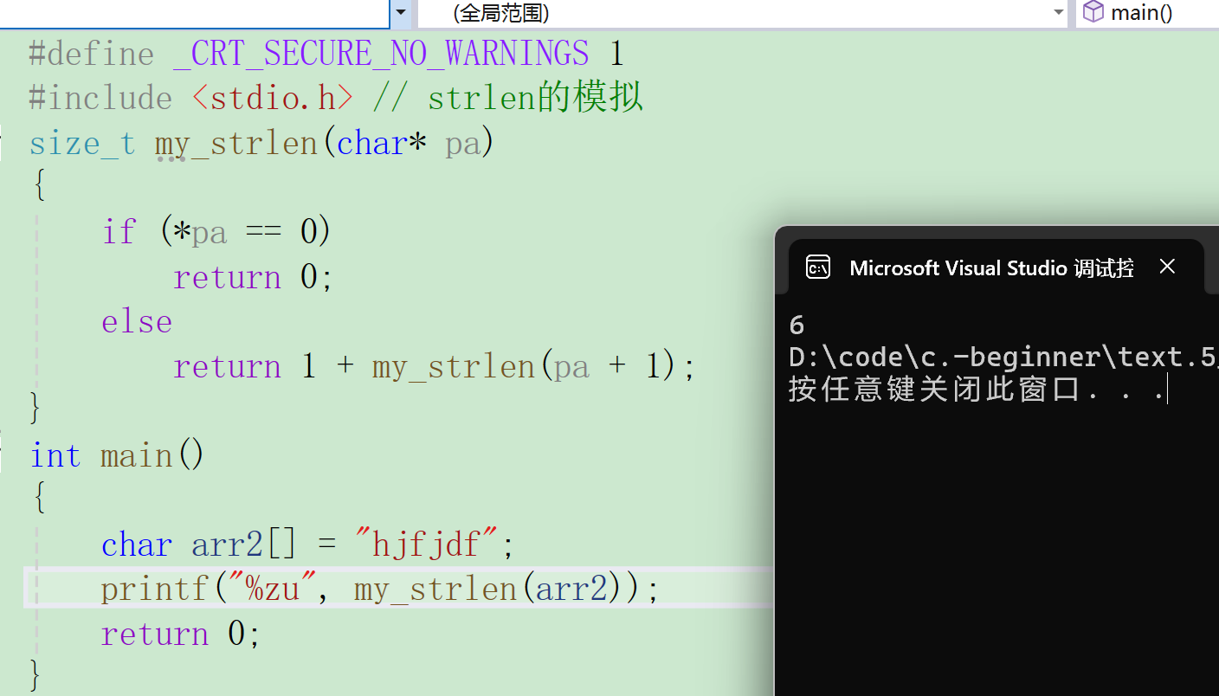
Task: Place cursor on the printf statement
Action: coord(380,590)
